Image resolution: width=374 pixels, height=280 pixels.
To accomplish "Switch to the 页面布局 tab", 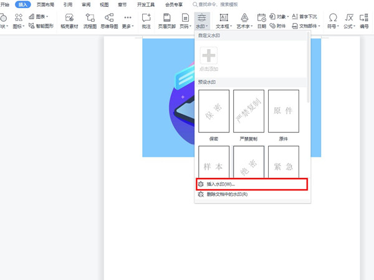I will [x=46, y=4].
